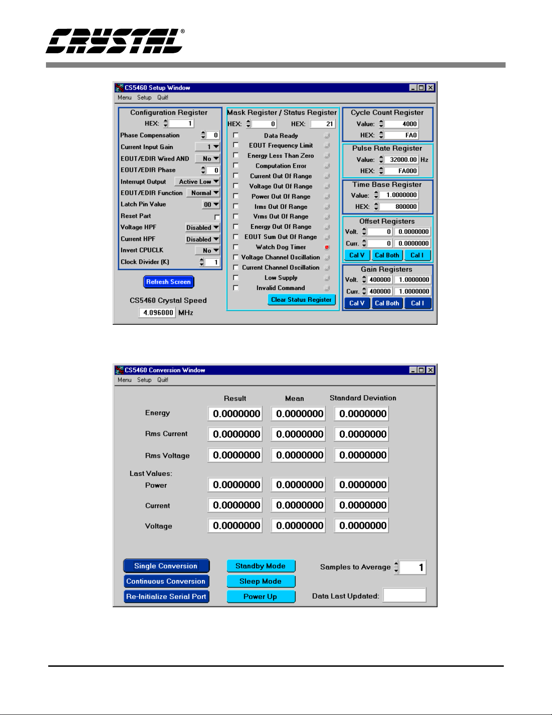Screen dimensions: 552x715
Task: Click Quit! in the Setup Window menu bar
Action: click(163, 97)
